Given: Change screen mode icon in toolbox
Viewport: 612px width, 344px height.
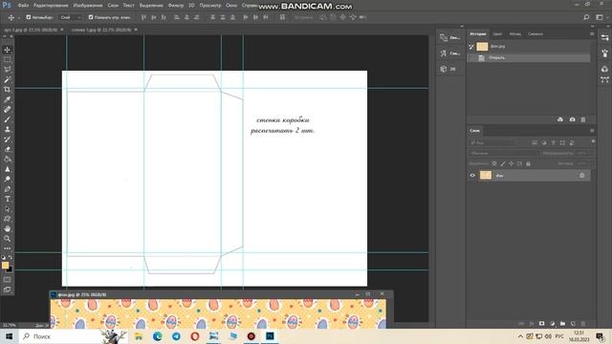Looking at the screenshot, I should coord(7,290).
